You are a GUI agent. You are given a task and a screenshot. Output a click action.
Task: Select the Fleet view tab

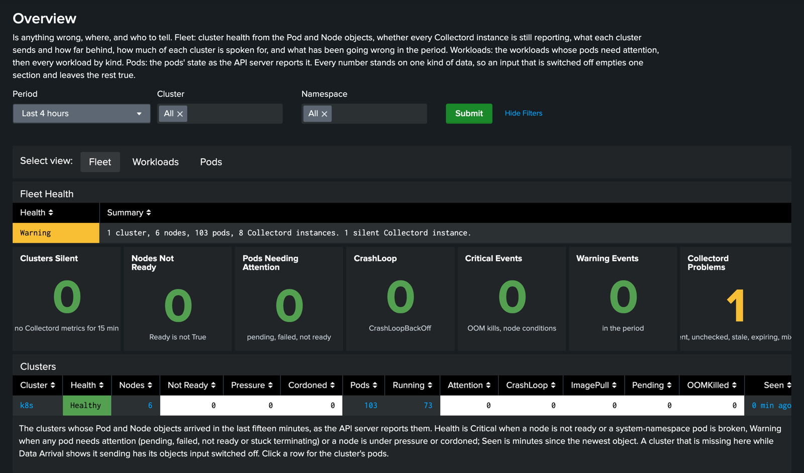[x=100, y=162]
